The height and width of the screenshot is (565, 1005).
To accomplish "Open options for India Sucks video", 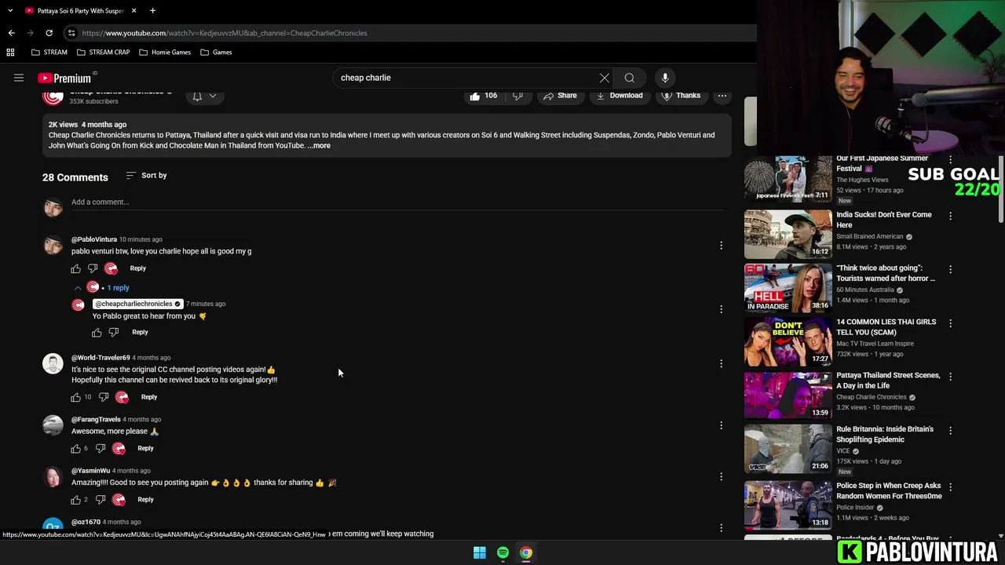I will 950,215.
